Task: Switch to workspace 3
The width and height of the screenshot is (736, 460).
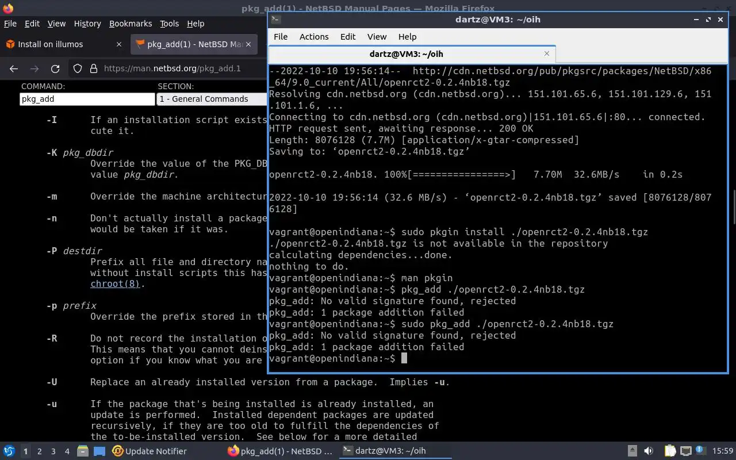Action: pyautogui.click(x=53, y=451)
